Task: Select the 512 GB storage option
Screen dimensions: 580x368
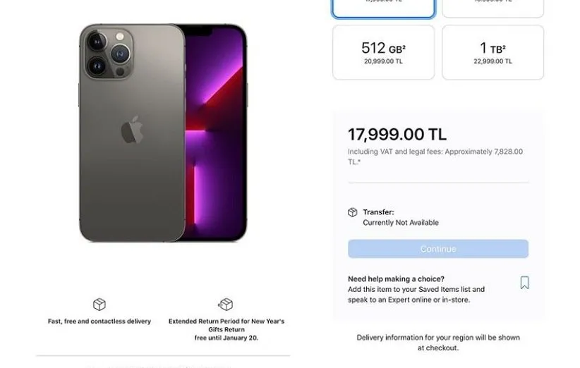Action: 384,52
